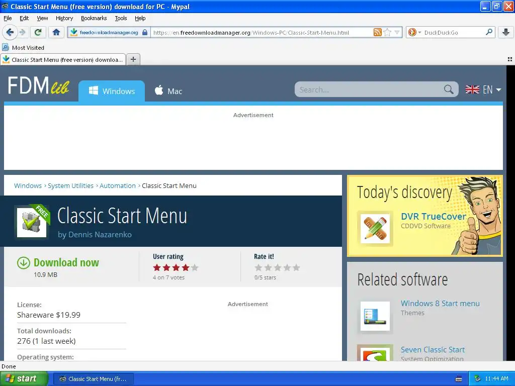Click the freedownloadmanager.org site identity label

pyautogui.click(x=109, y=32)
